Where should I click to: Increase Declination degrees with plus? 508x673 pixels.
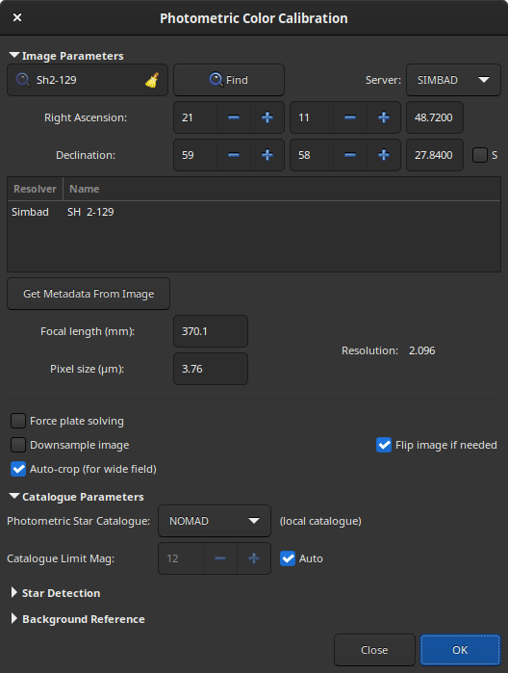coord(267,155)
